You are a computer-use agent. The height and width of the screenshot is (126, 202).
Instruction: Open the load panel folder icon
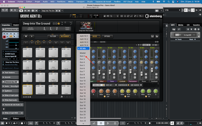[157, 36]
